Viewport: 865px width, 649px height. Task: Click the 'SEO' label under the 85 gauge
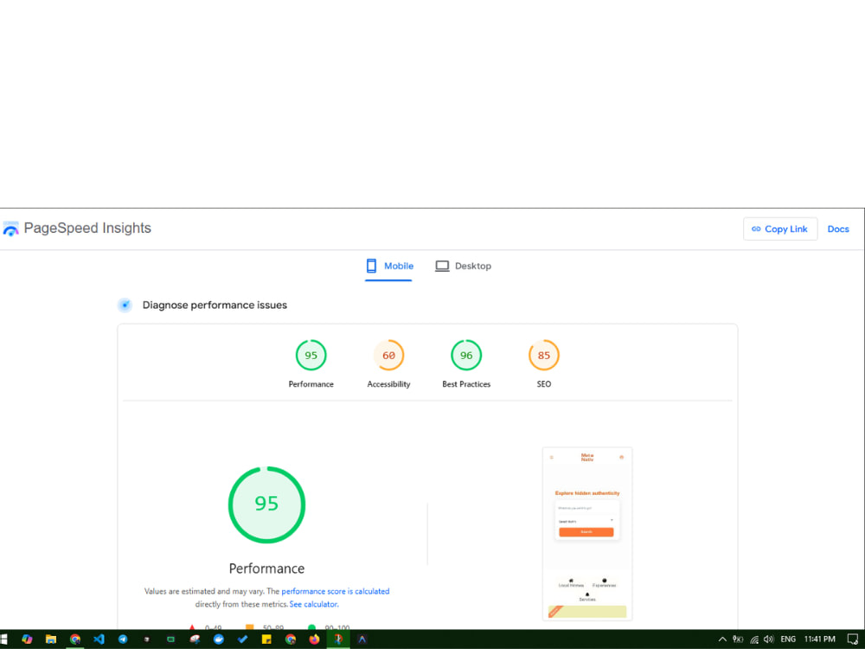pos(543,384)
